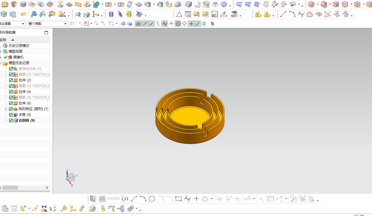Uncheck the 拉伸 (2) feature checkbox
Image resolution: width=372 pixels, height=216 pixels.
point(11,80)
